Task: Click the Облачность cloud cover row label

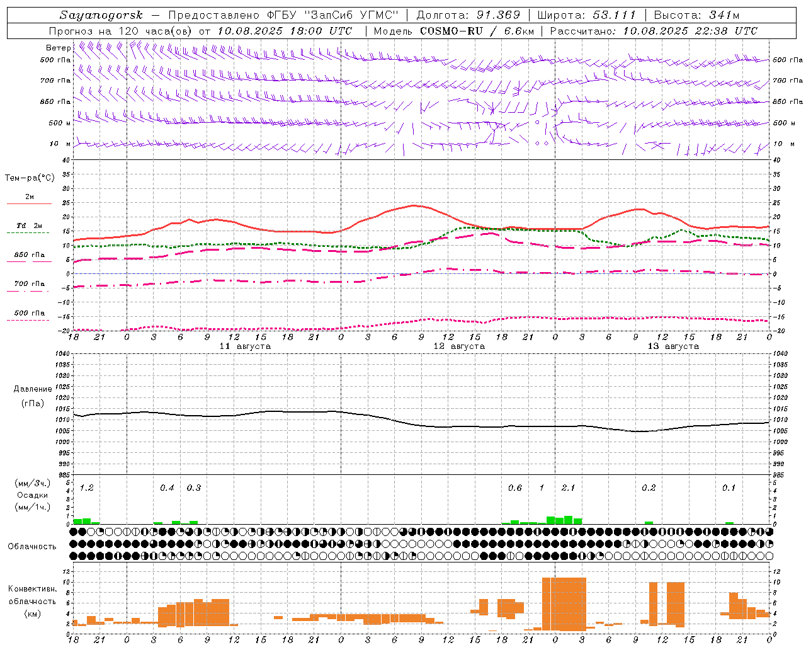Action: point(32,546)
